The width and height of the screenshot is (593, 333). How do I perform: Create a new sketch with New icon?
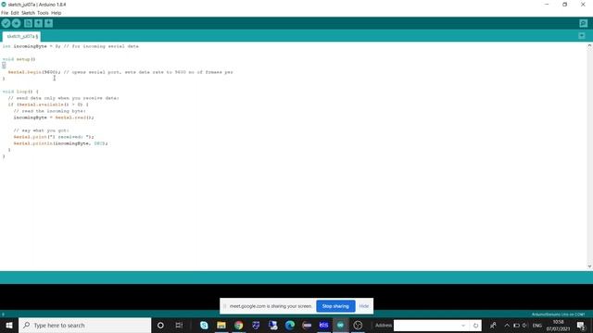click(28, 23)
